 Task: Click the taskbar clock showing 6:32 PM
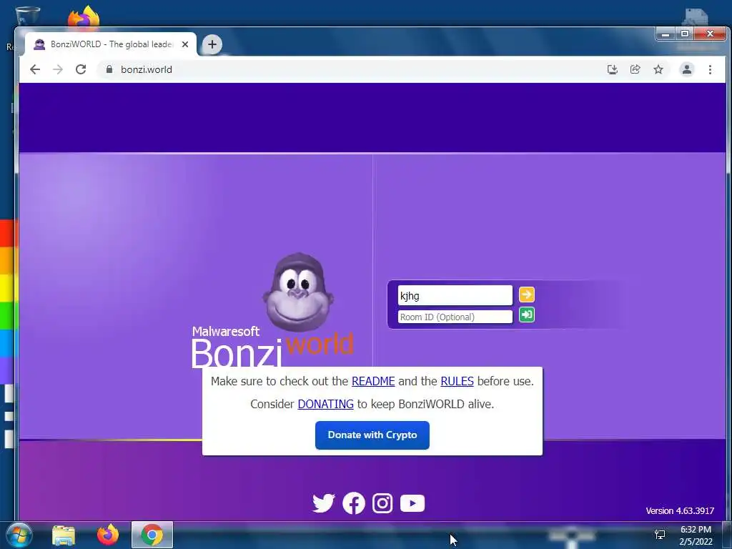click(x=696, y=535)
